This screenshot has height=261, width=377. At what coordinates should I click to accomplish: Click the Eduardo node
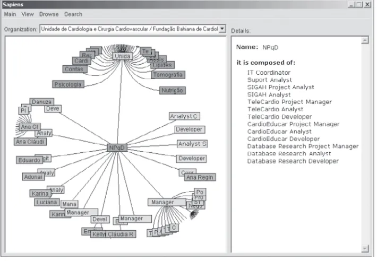pyautogui.click(x=29, y=160)
